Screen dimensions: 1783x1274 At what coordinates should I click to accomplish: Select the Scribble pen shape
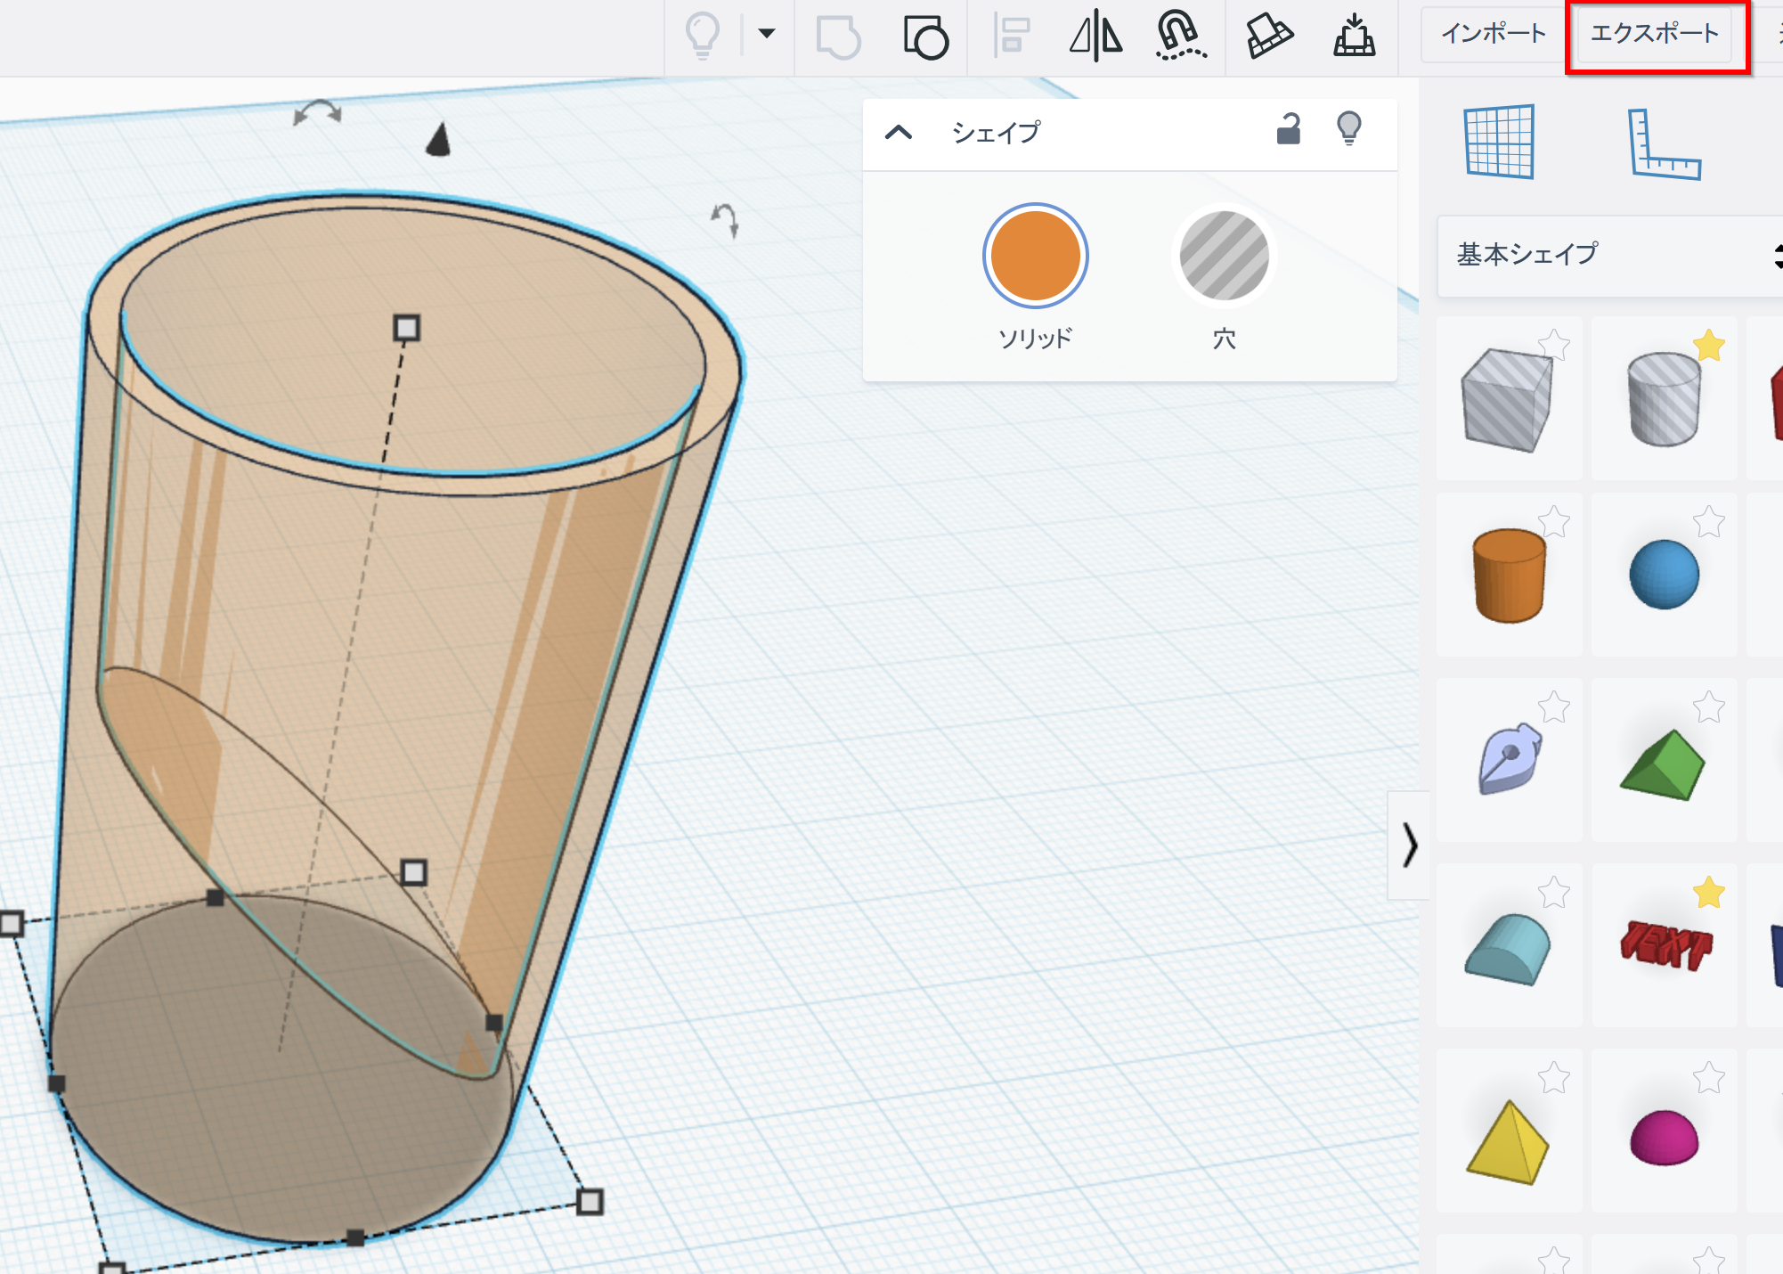(1509, 759)
